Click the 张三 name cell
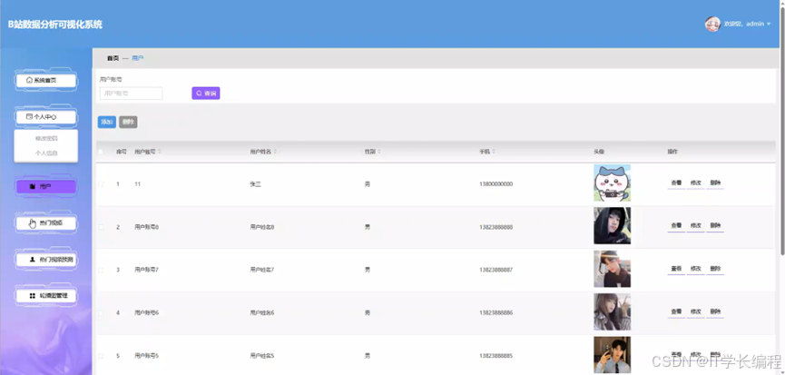The height and width of the screenshot is (375, 785). (x=255, y=184)
